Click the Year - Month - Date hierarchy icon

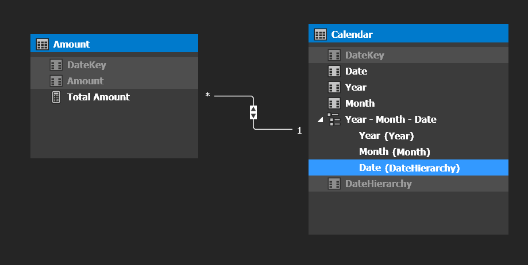click(x=334, y=119)
